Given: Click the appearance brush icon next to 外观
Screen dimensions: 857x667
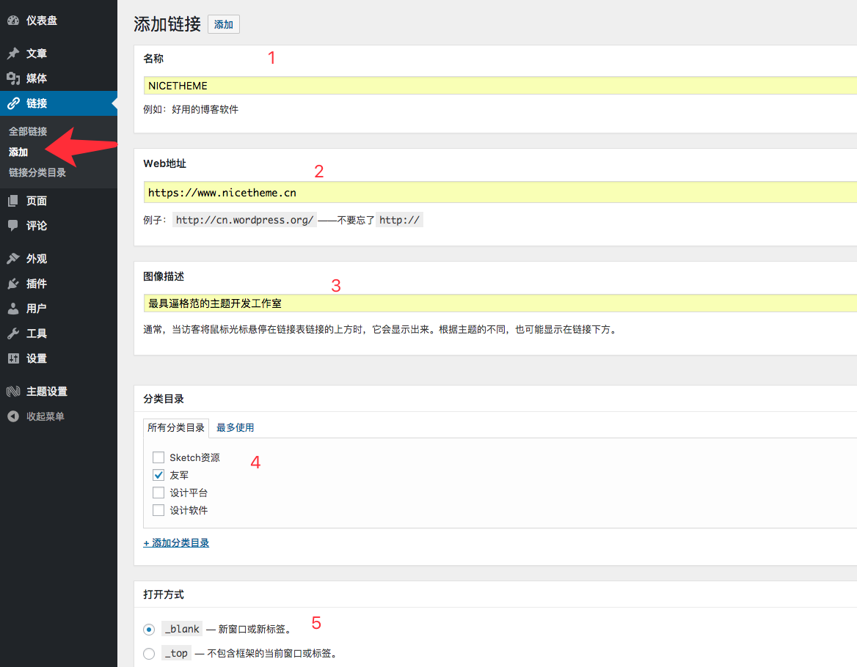Looking at the screenshot, I should click(x=13, y=259).
